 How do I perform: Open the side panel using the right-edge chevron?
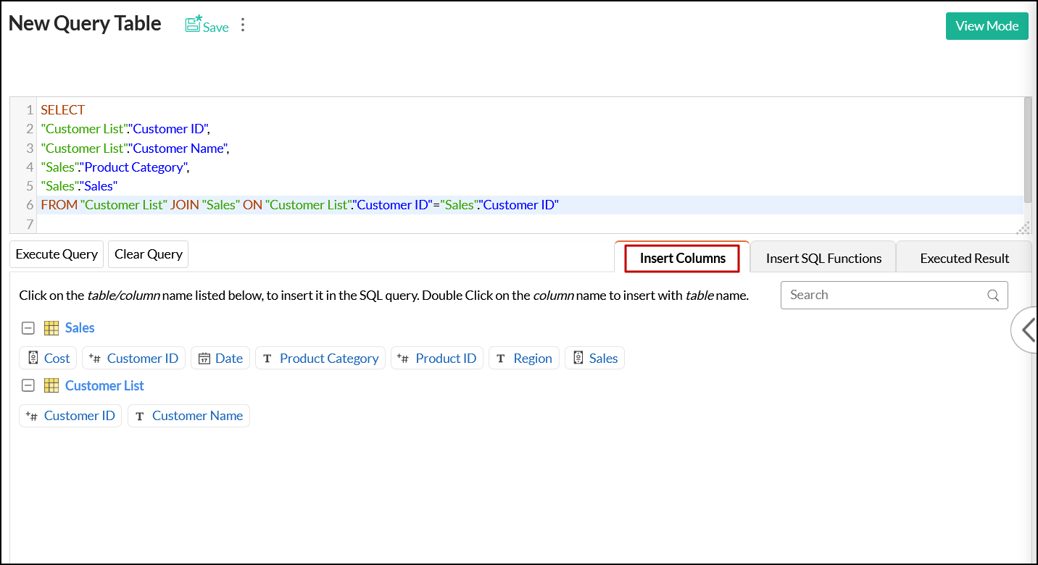coord(1026,330)
